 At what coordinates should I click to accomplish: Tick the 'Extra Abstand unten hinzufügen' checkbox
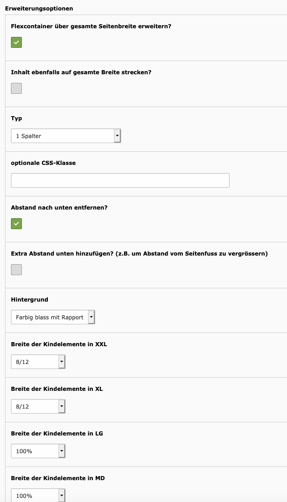click(16, 270)
